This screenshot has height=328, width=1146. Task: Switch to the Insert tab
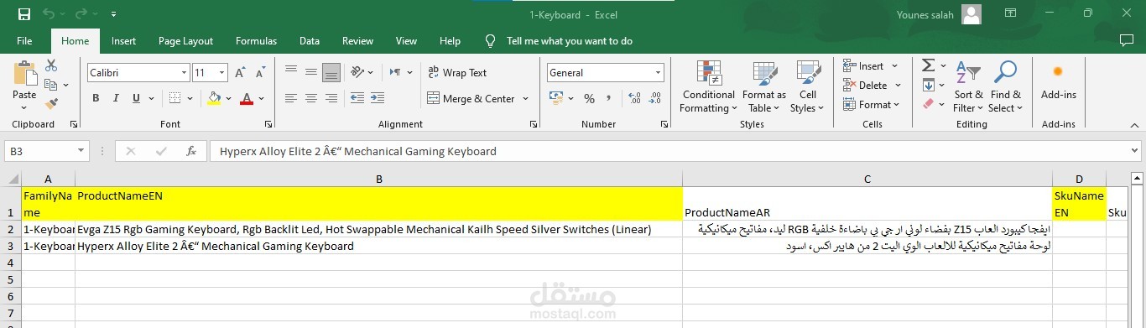123,40
